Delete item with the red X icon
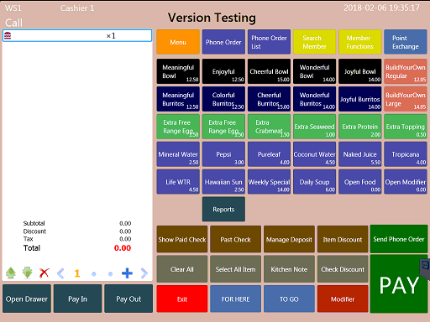This screenshot has width=430, height=322. (x=45, y=273)
